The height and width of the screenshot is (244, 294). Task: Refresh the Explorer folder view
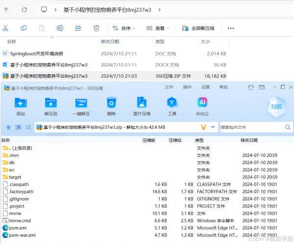(x=24, y=10)
